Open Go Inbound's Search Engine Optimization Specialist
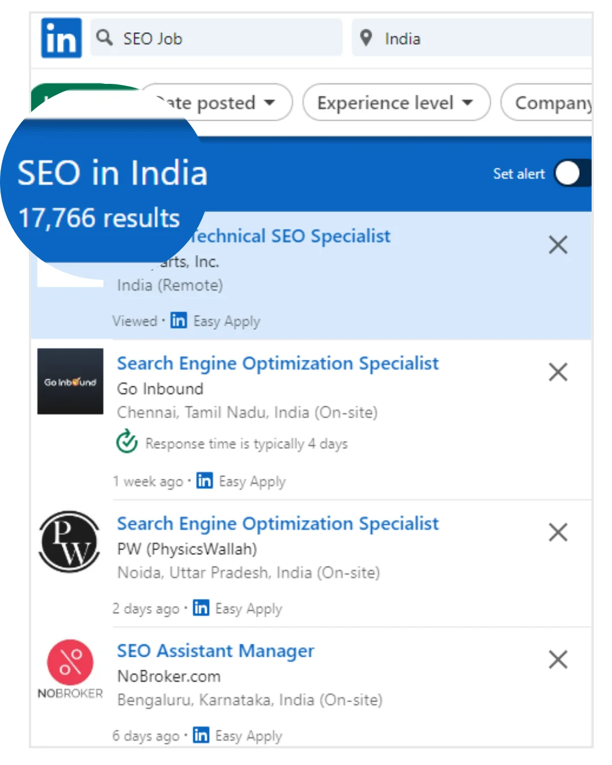The width and height of the screenshot is (612, 765). coord(278,363)
